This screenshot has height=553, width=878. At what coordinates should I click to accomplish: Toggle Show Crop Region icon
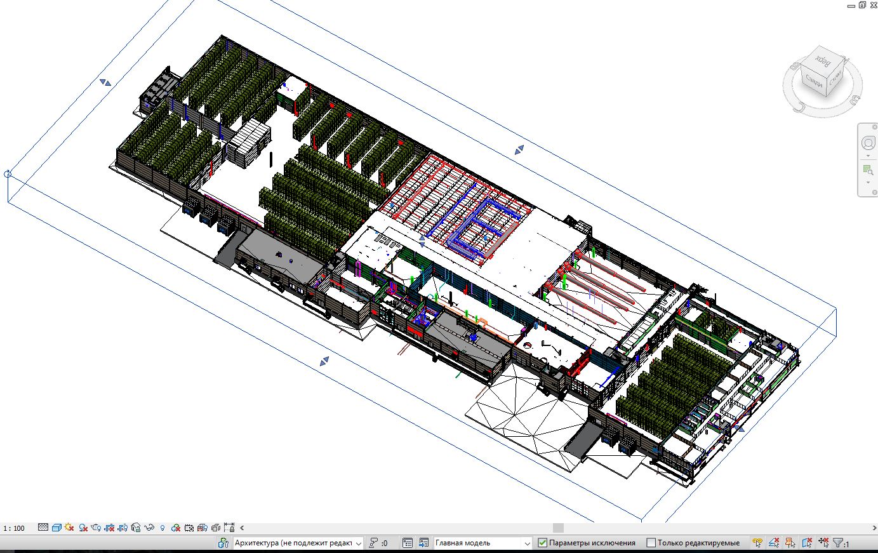(x=123, y=528)
